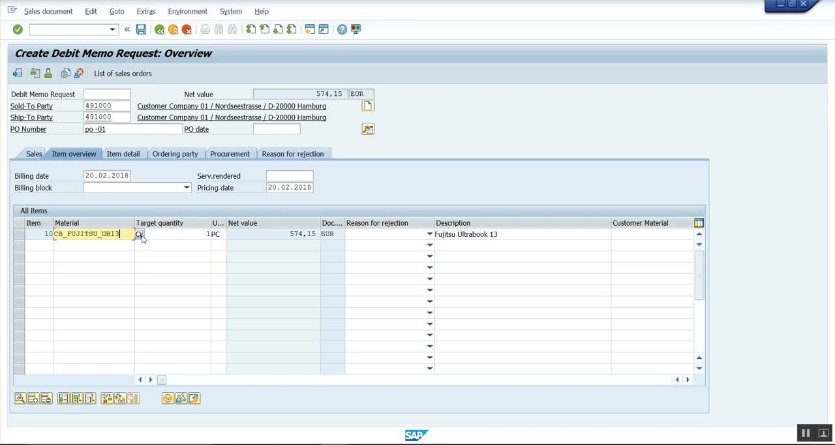835x445 pixels.
Task: Go to Next Page icon
Action: [278, 29]
